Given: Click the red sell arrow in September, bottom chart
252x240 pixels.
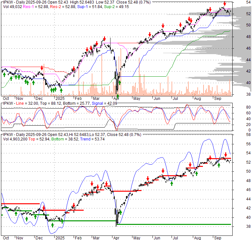Looking at the screenshot, I should [x=226, y=155].
